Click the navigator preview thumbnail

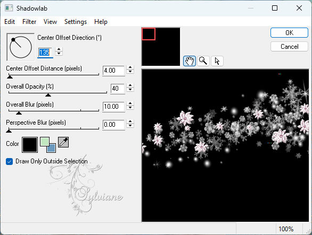pos(161,47)
